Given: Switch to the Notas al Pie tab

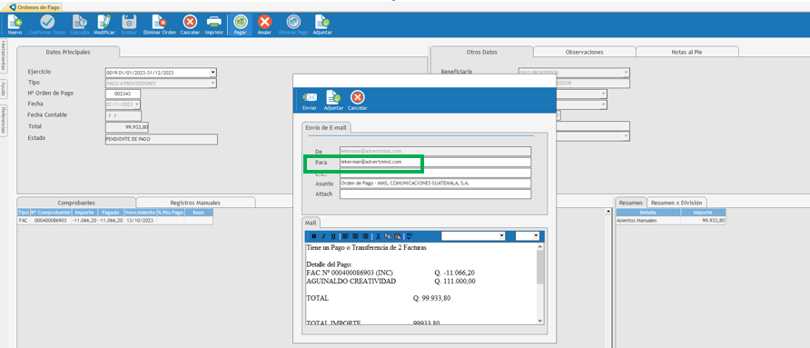Looking at the screenshot, I should click(687, 52).
